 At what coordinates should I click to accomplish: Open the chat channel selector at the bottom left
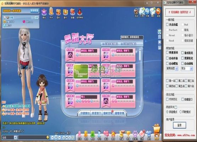10,137
